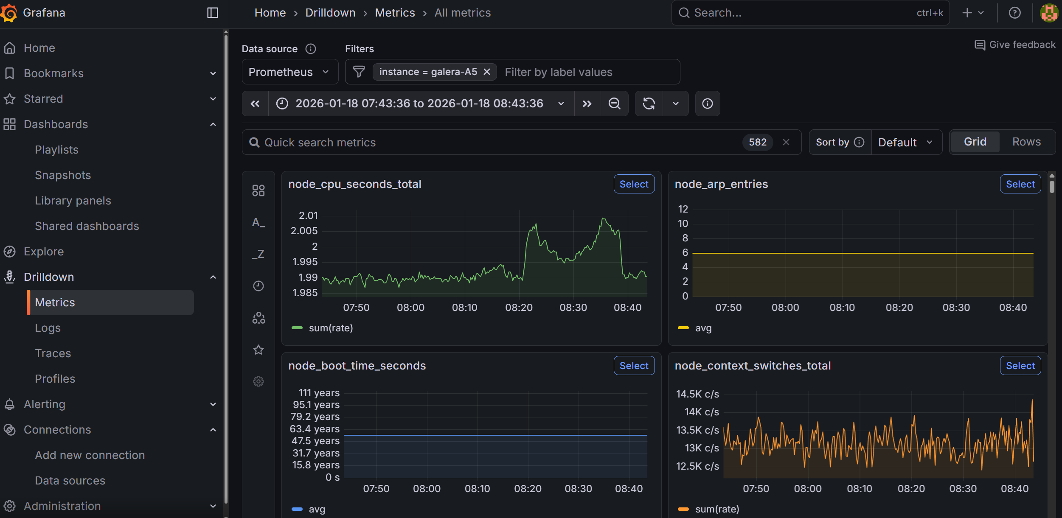This screenshot has width=1062, height=518.
Task: Click the Quick search metrics field
Action: tap(488, 143)
